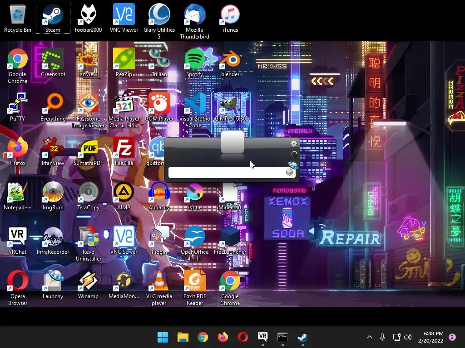Open the FileZilla shortcut
465x348 pixels.
124,151
